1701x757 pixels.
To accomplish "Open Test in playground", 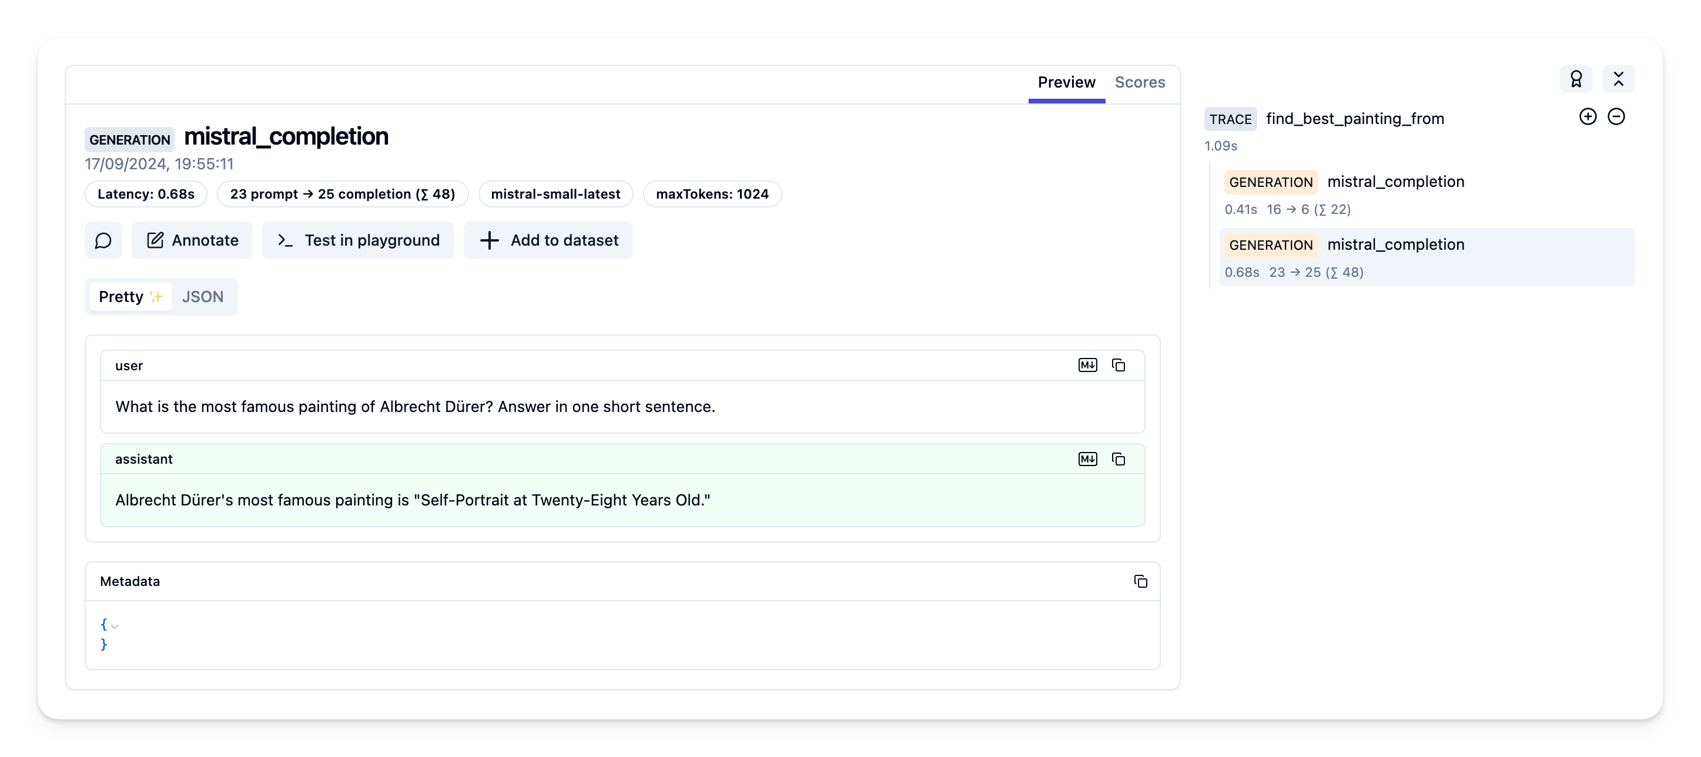I will (358, 240).
